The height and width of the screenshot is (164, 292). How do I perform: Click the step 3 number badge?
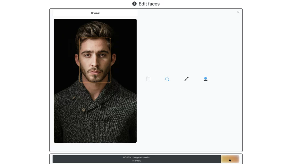click(x=135, y=4)
